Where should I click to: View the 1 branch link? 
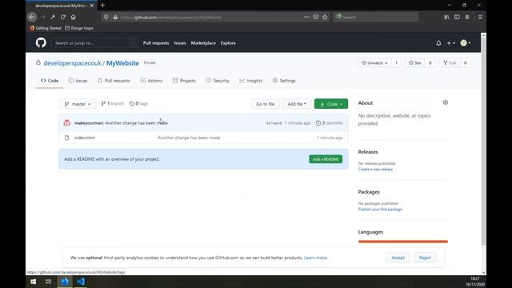coord(113,103)
